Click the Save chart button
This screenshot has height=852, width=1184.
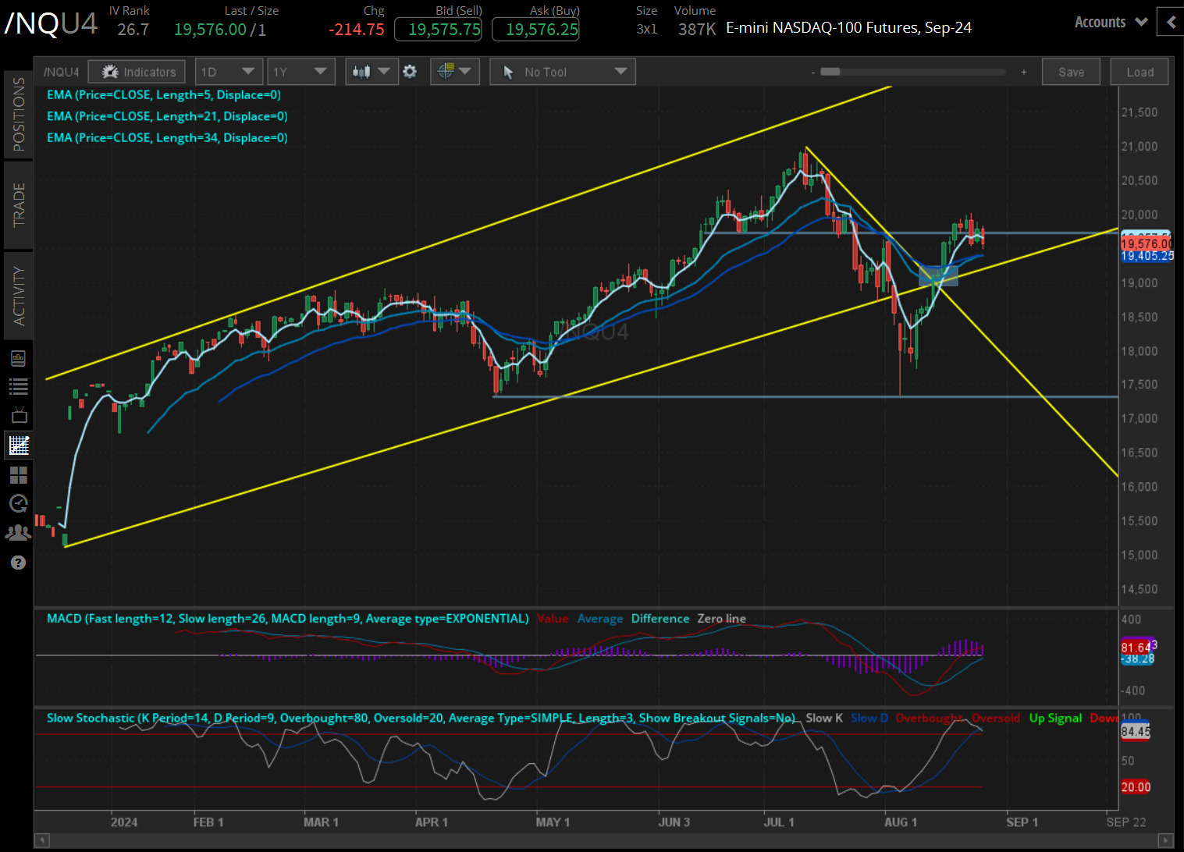pyautogui.click(x=1071, y=72)
